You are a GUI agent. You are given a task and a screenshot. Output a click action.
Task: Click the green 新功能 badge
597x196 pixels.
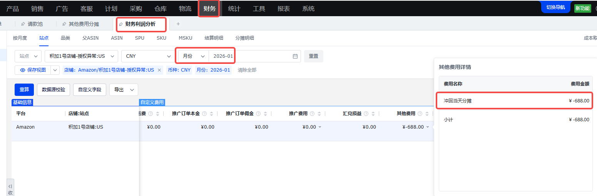tap(582, 8)
